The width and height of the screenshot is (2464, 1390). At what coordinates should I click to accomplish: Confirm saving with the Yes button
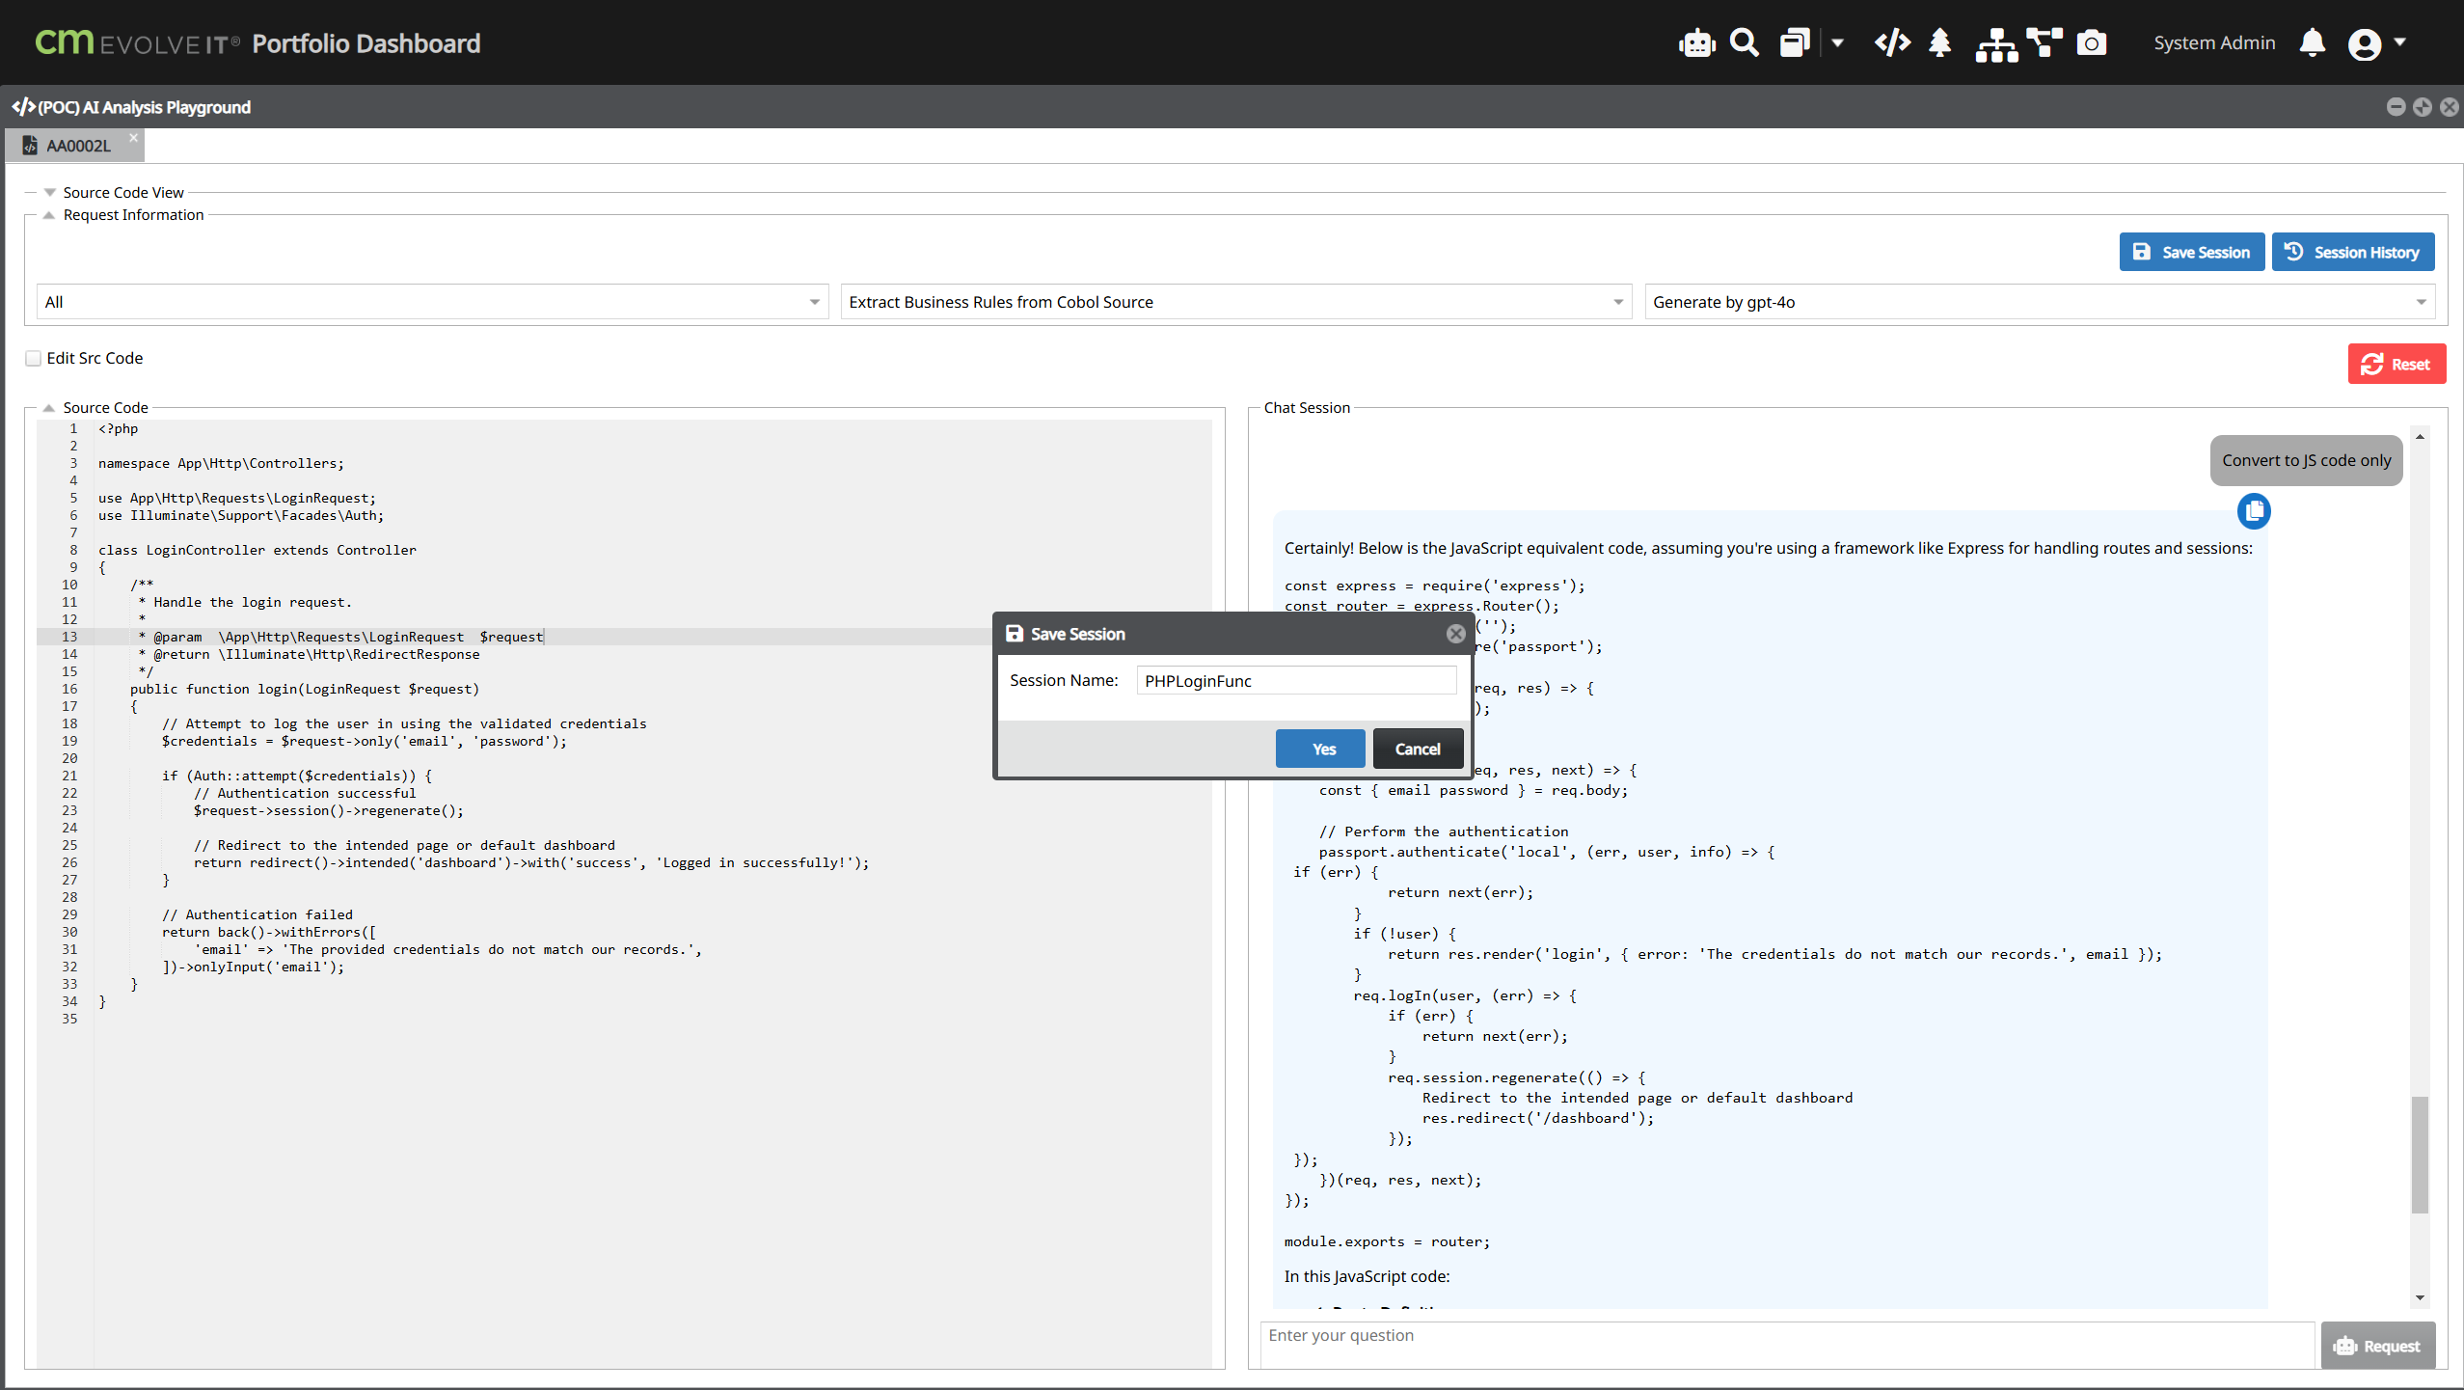[x=1320, y=750]
